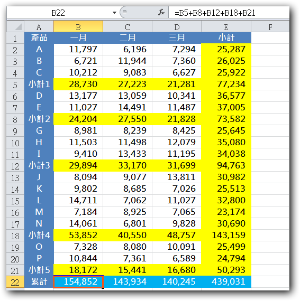Click the 產品 header cell

click(39, 38)
